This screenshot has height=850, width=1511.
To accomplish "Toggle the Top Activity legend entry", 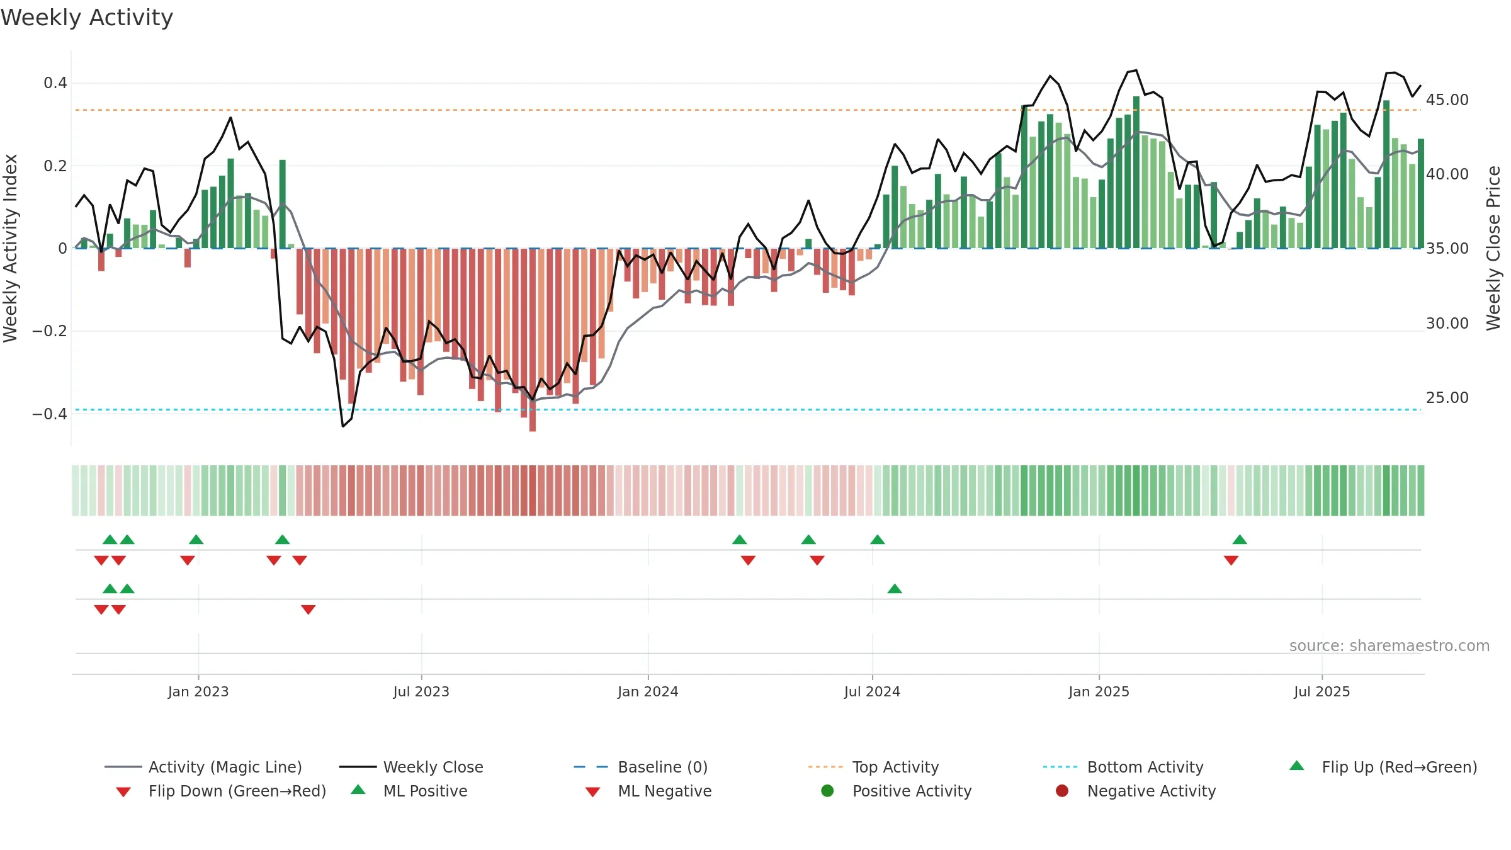I will pos(873,767).
